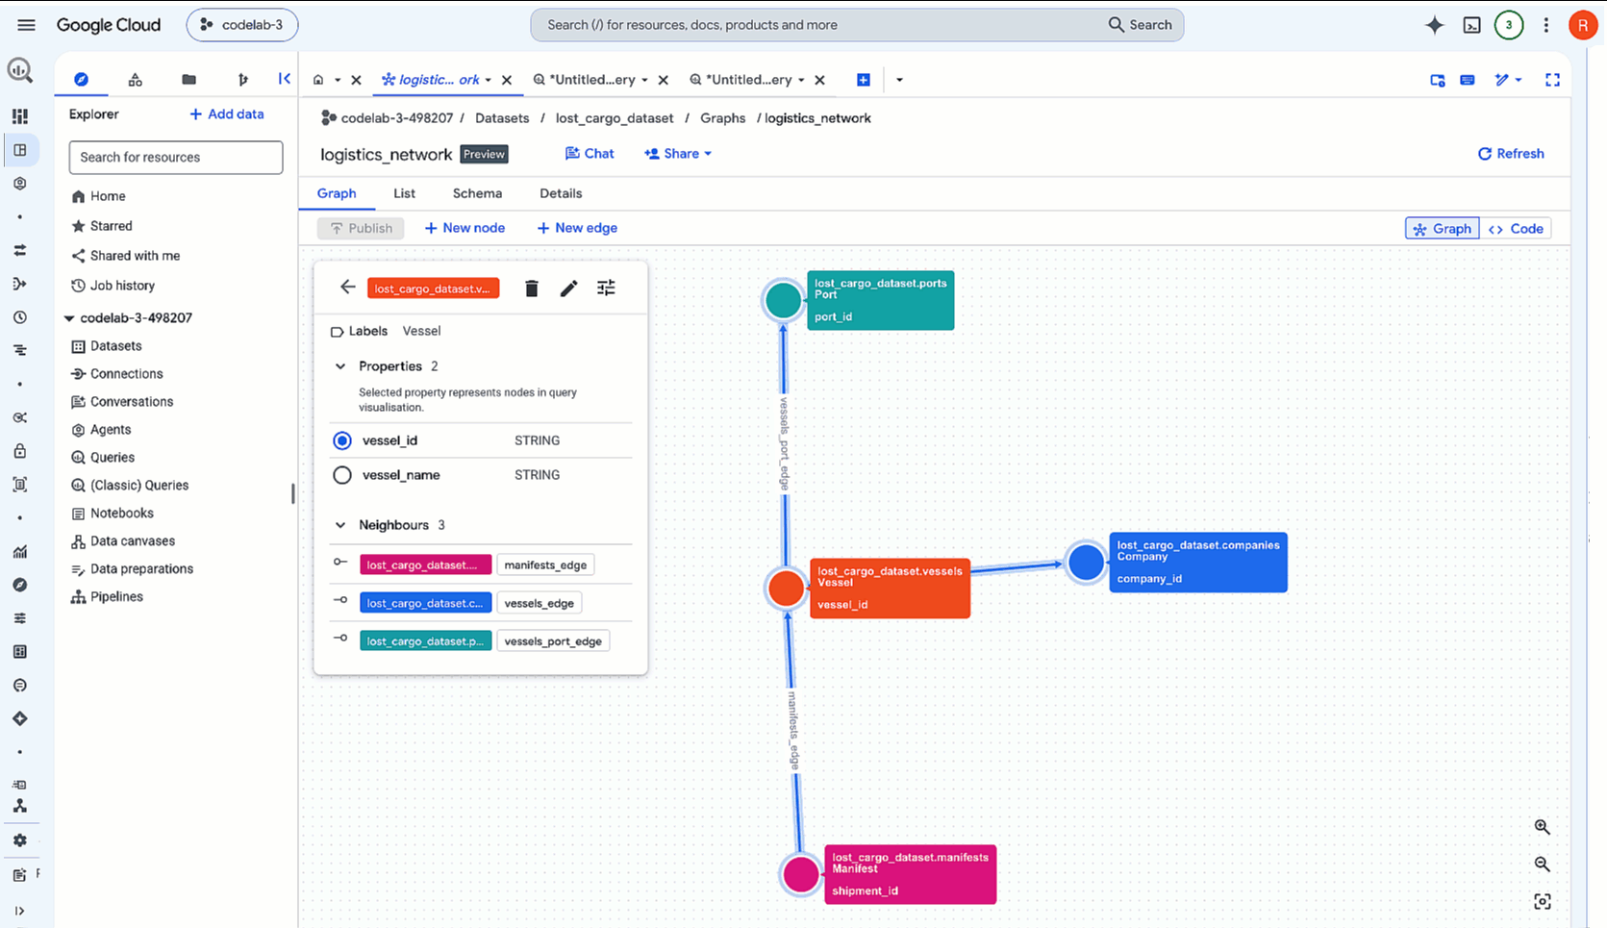Open notifications badge showing 3
Image resolution: width=1607 pixels, height=928 pixels.
coord(1509,25)
